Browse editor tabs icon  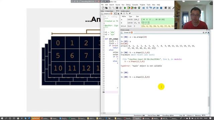pyautogui.click(x=102, y=14)
